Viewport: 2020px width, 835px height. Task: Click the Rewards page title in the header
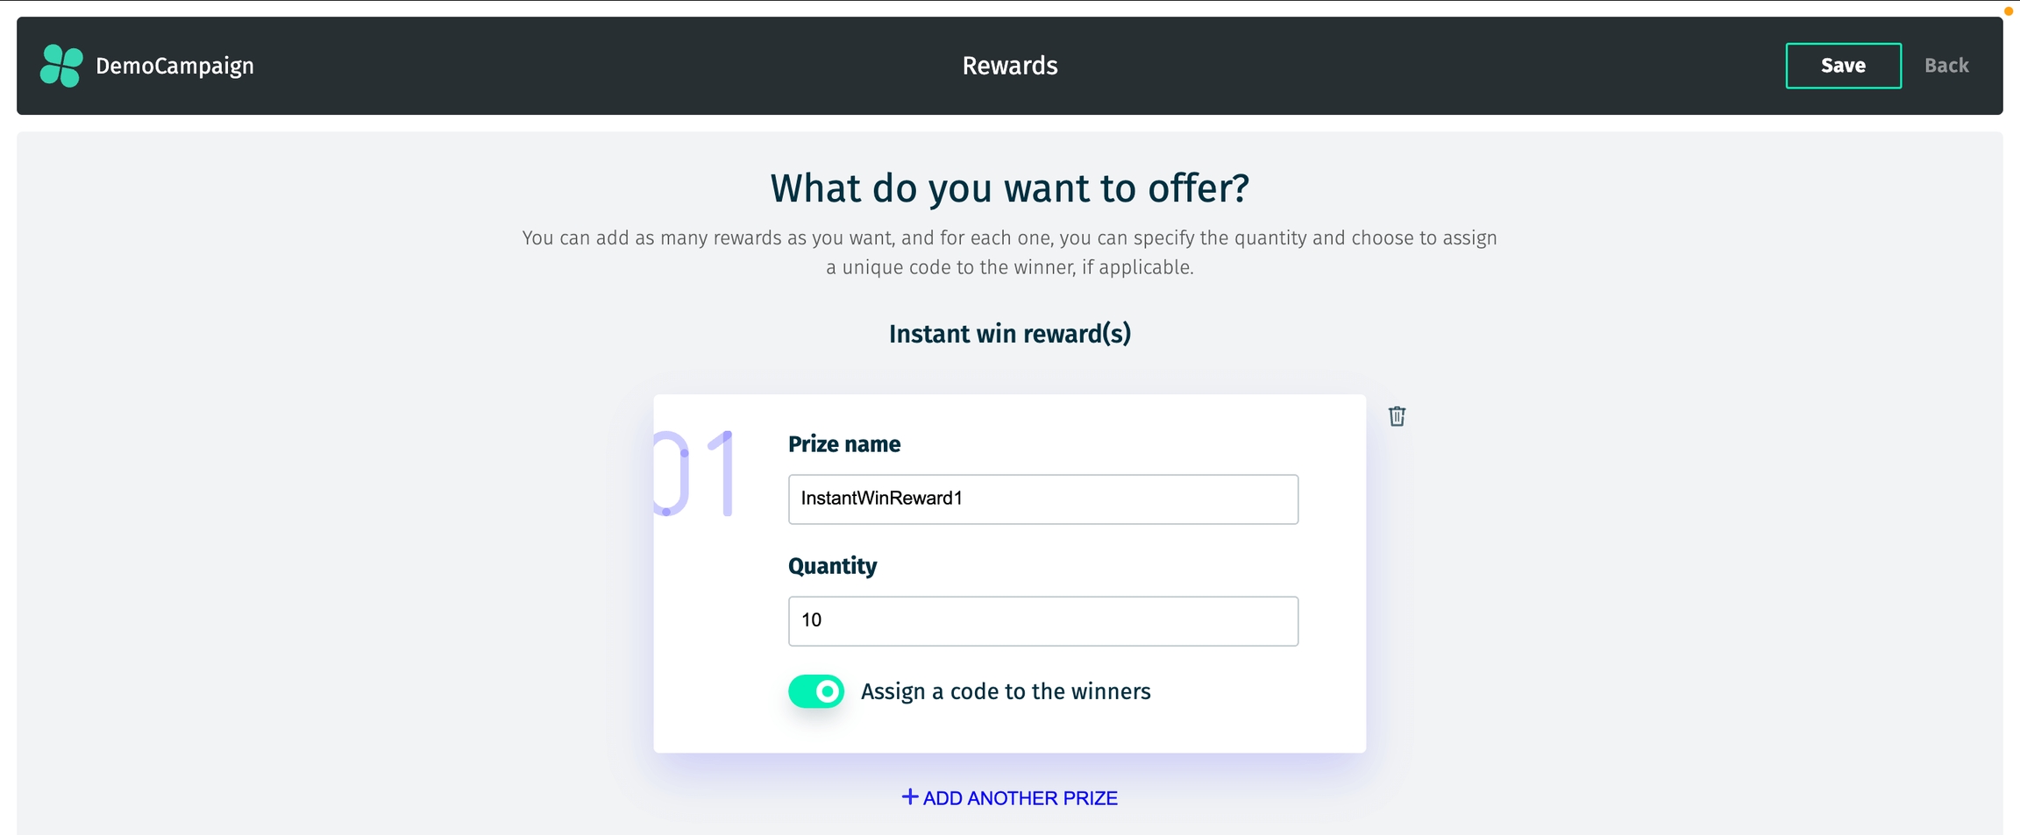pos(1010,66)
